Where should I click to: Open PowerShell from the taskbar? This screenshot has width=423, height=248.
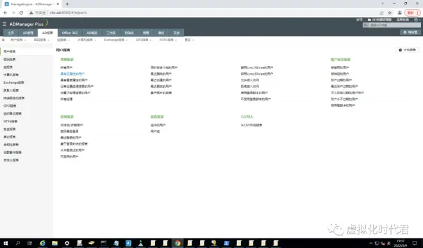(x=226, y=243)
